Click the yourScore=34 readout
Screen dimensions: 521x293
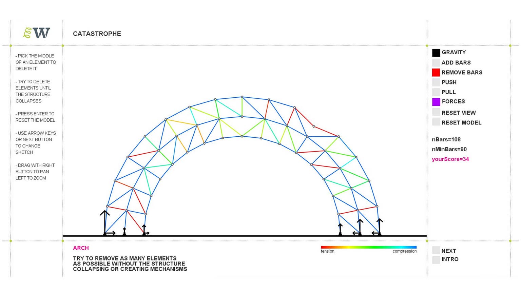click(x=450, y=159)
